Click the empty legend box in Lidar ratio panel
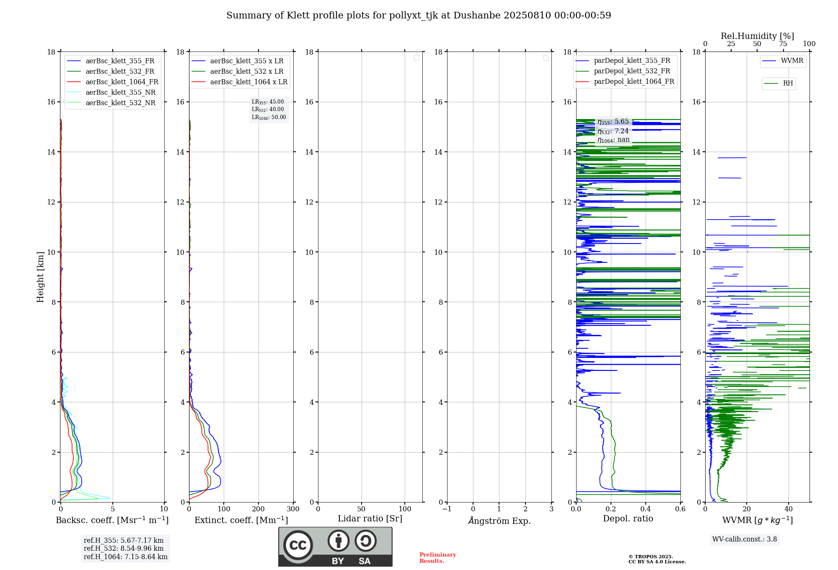Viewport: 838px width, 570px height. (416, 58)
